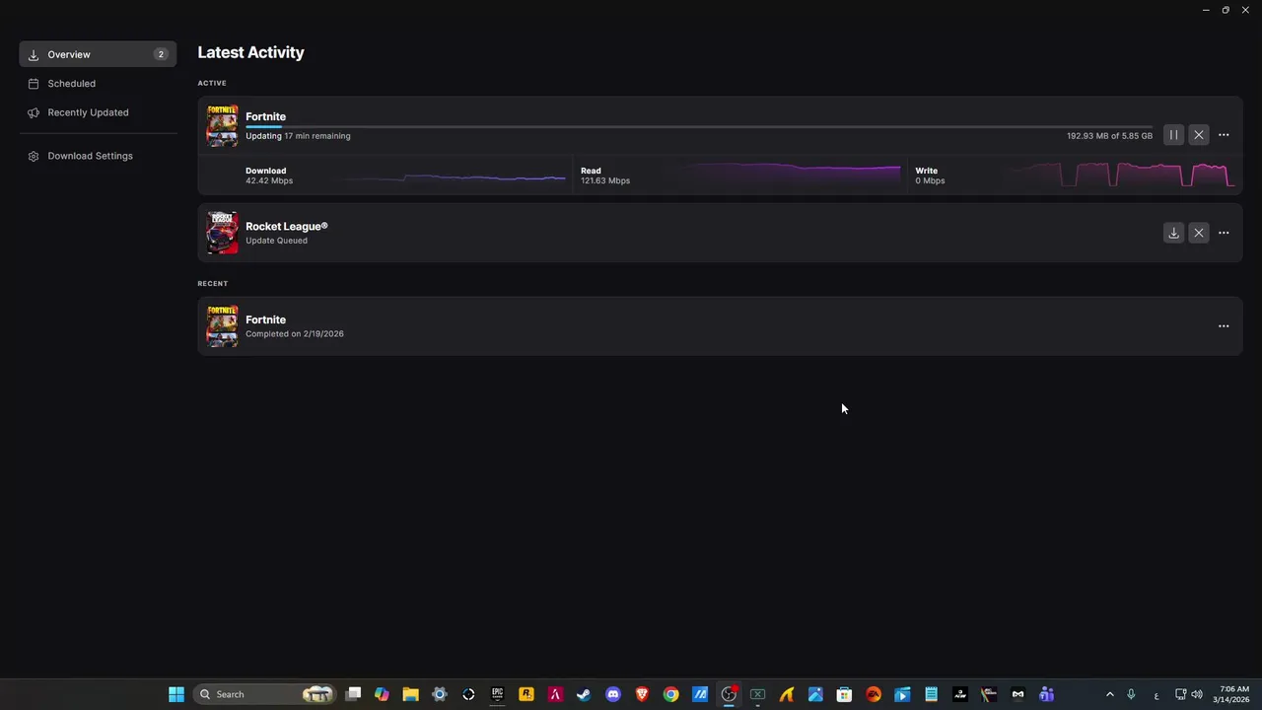Open Settings gear on the taskbar
Viewport: 1262px width, 710px height.
click(440, 694)
